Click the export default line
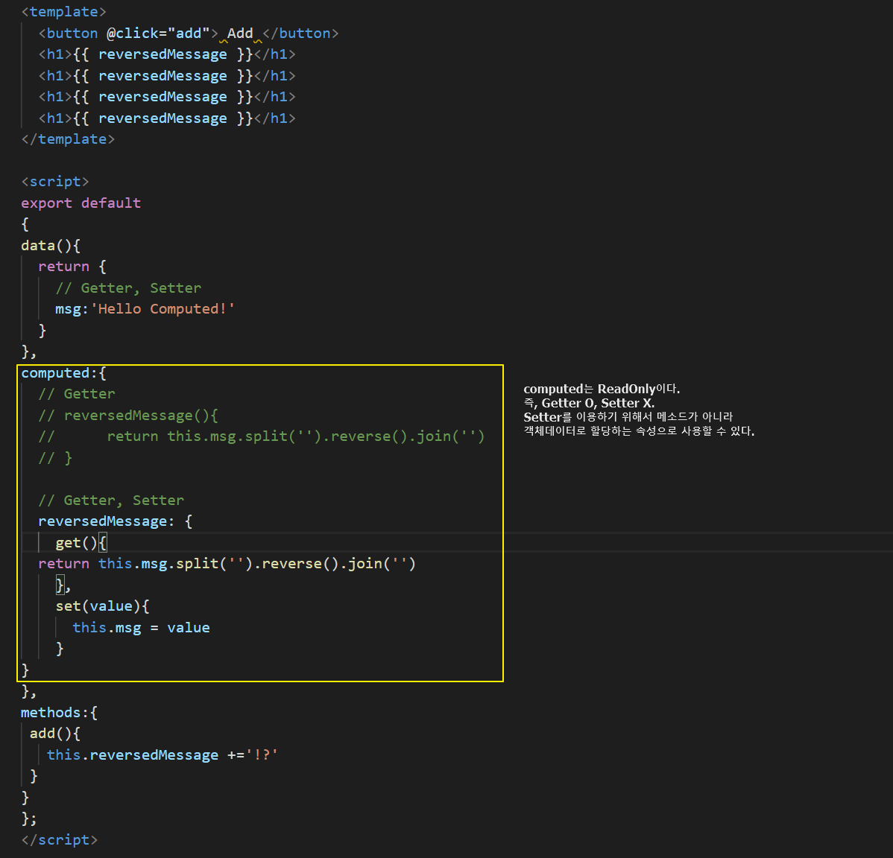This screenshot has width=893, height=858. click(81, 203)
